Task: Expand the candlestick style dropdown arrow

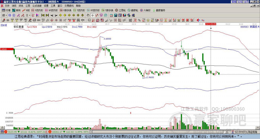Action: click(x=30, y=15)
